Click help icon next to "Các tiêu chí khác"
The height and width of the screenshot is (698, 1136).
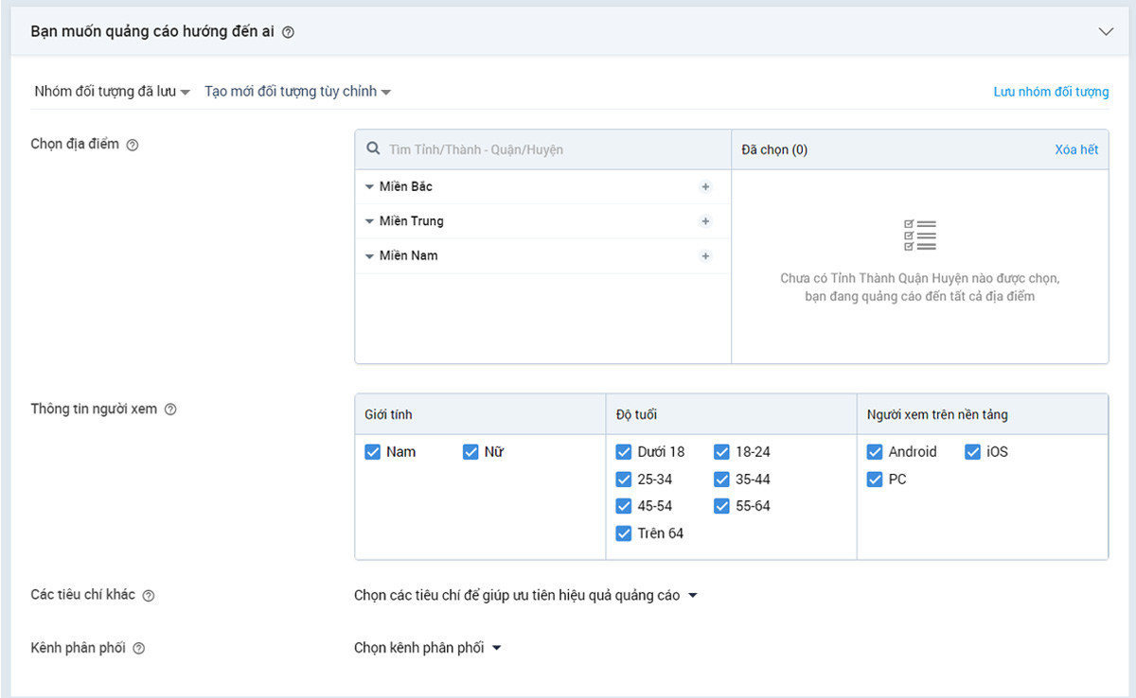(x=149, y=596)
